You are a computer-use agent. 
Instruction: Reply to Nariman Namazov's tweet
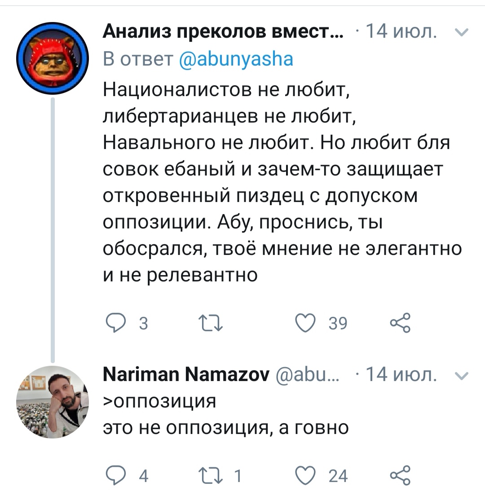tap(115, 475)
